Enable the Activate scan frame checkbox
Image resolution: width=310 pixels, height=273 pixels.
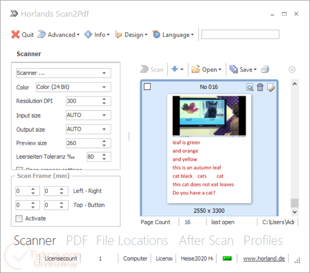click(19, 218)
